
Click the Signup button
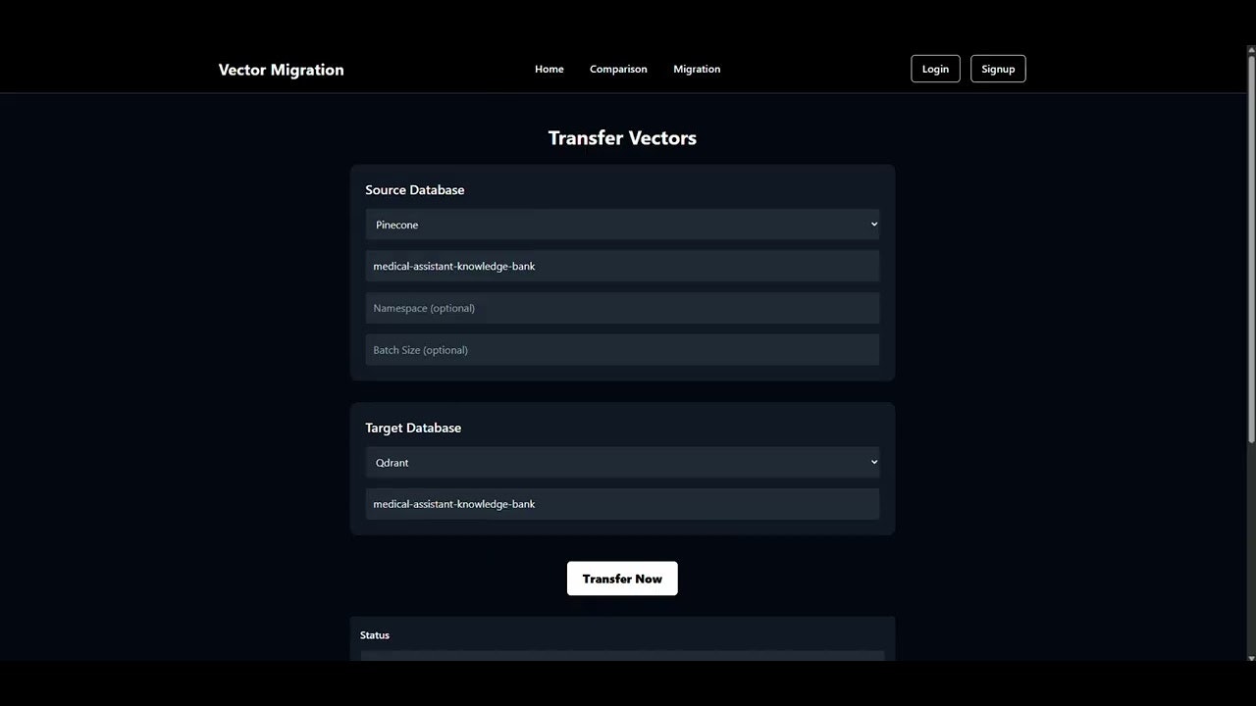click(x=998, y=69)
